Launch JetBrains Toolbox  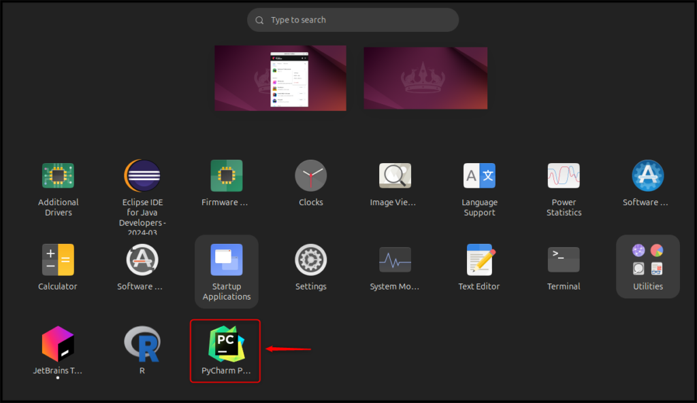[x=58, y=345]
